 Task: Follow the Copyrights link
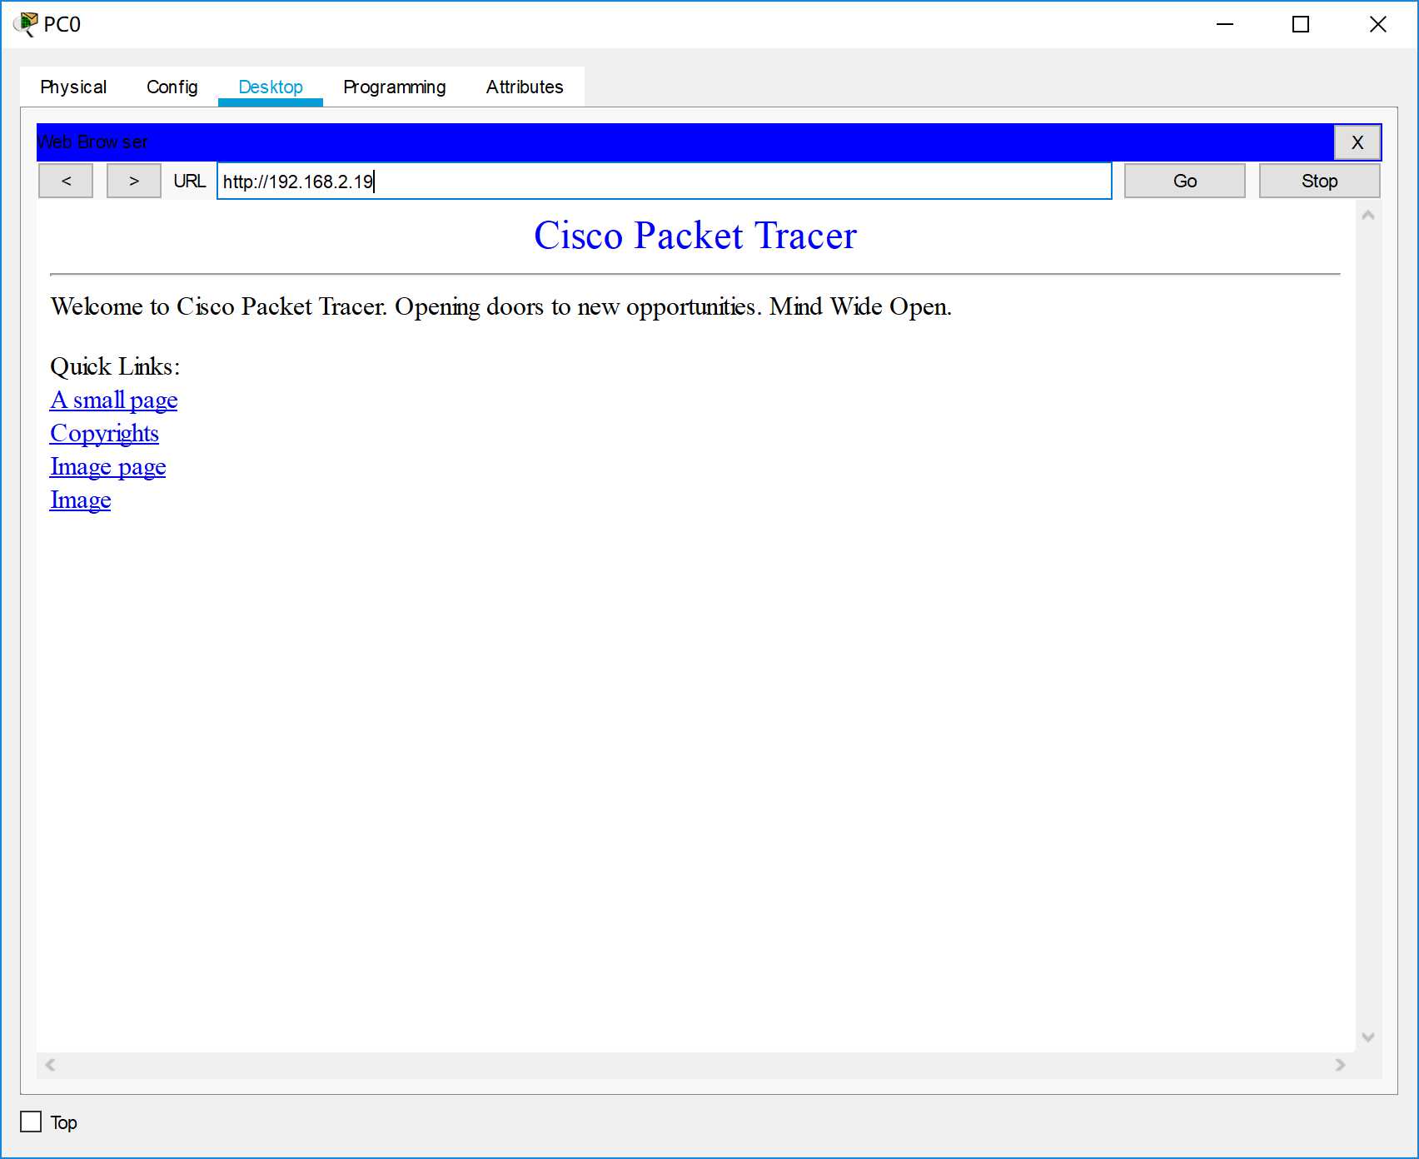click(x=104, y=434)
